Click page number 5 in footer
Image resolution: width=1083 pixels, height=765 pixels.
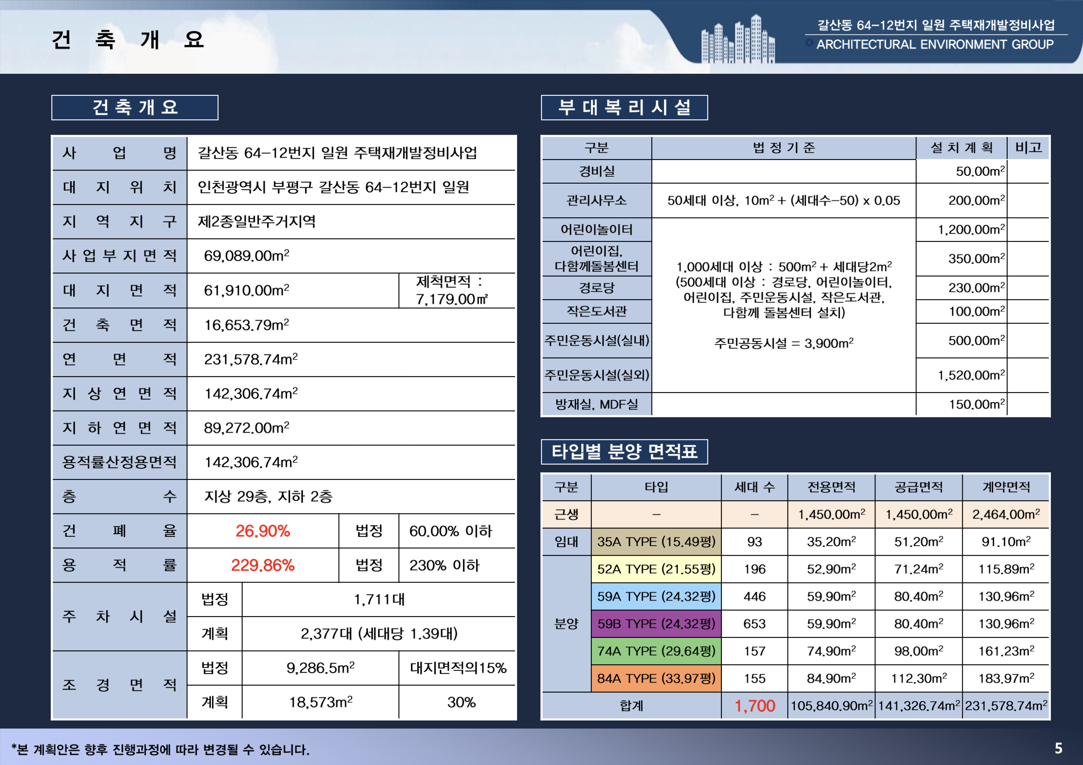[1058, 749]
